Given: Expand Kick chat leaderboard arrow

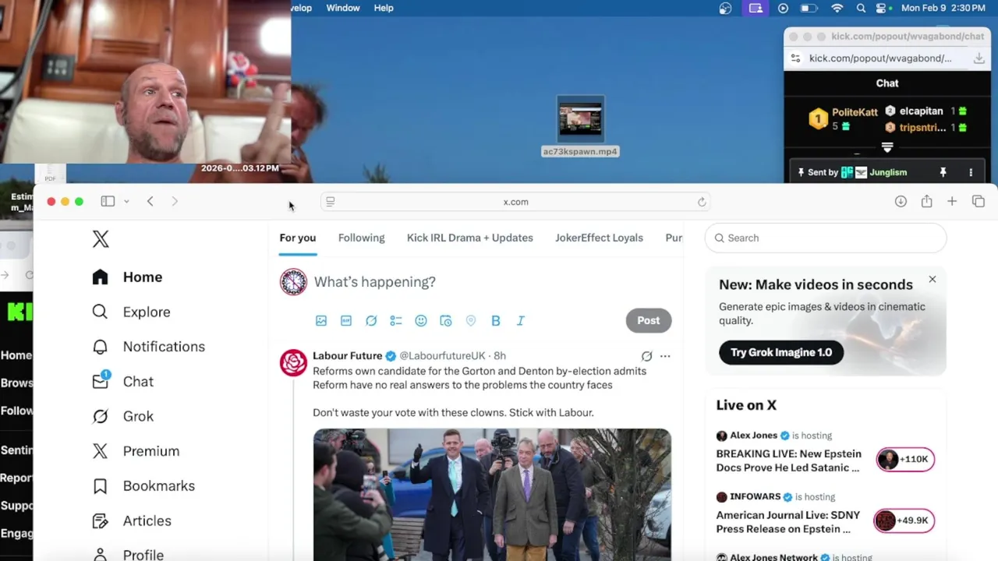Looking at the screenshot, I should 887,147.
